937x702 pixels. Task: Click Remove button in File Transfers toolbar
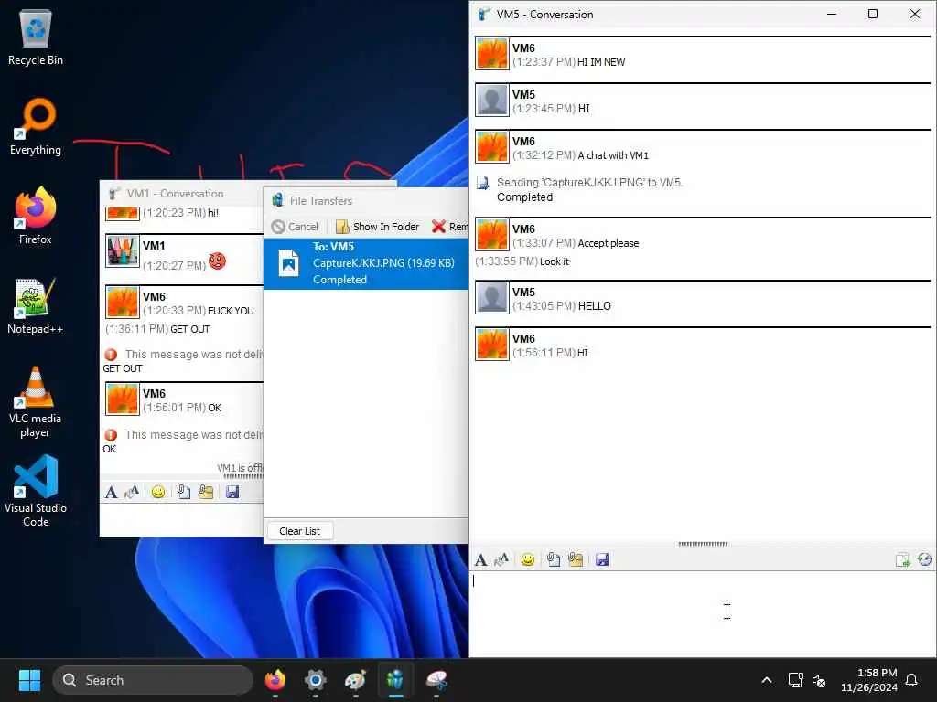click(x=450, y=227)
